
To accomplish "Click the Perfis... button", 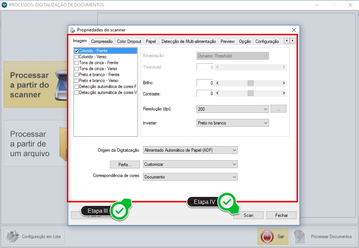I will click(x=125, y=164).
